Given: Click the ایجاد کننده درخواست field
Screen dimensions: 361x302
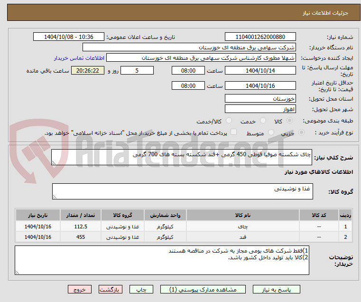Looking at the screenshot, I should [x=201, y=57].
